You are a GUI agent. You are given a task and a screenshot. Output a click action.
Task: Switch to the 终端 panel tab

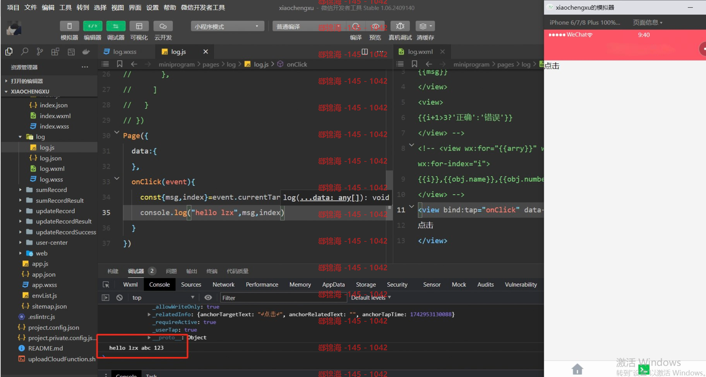coord(212,271)
